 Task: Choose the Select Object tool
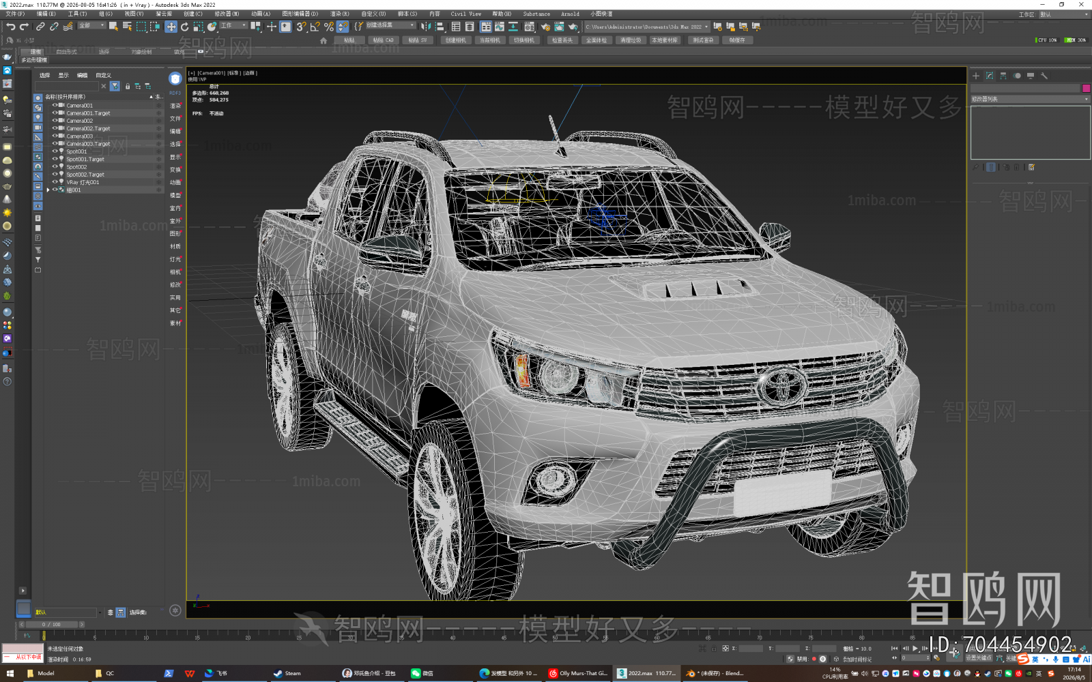pos(113,27)
